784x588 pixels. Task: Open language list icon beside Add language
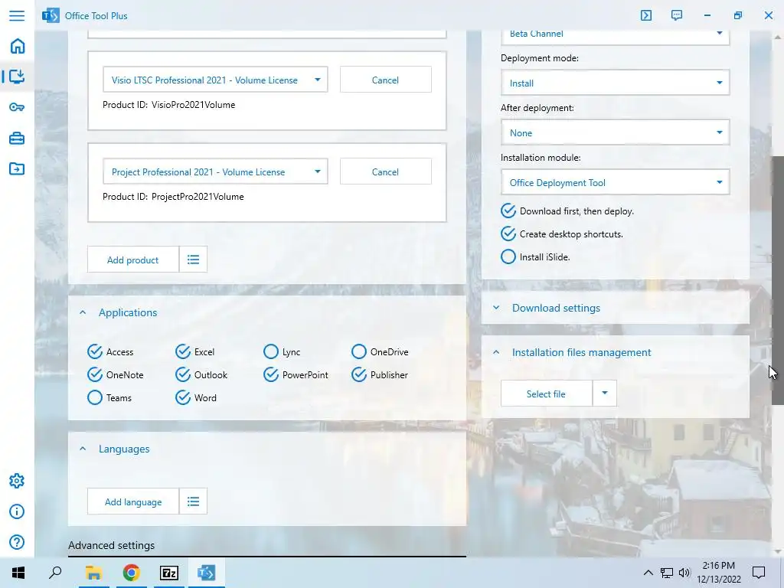point(193,501)
